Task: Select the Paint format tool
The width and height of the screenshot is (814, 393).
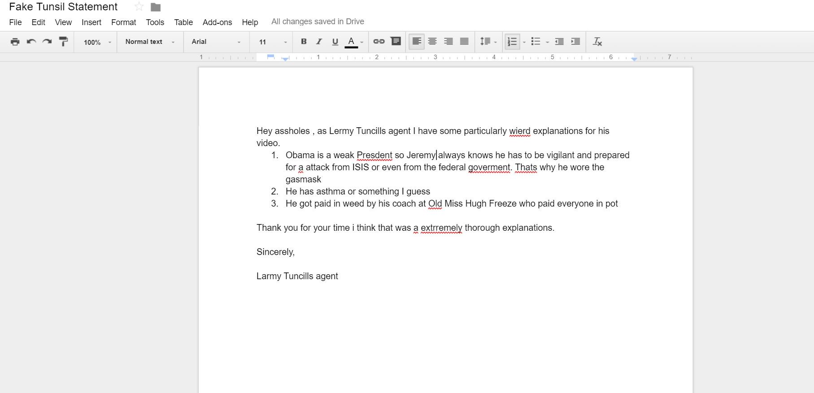Action: [63, 42]
